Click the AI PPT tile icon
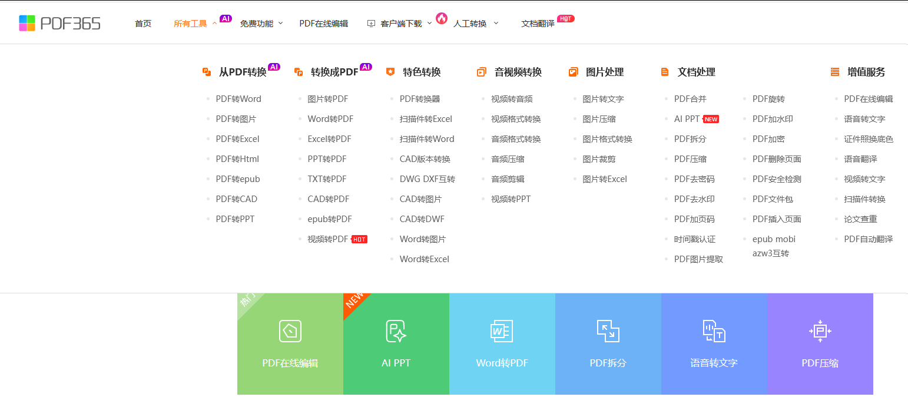 [396, 331]
